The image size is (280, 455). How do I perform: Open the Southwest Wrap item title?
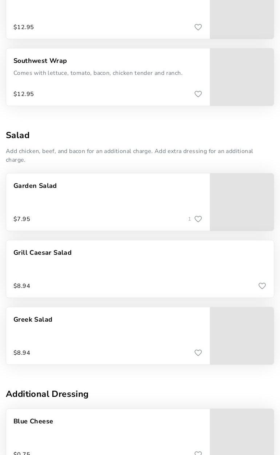(40, 61)
